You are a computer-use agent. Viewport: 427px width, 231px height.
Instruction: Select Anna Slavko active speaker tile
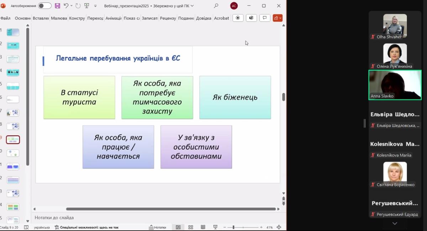(395, 85)
